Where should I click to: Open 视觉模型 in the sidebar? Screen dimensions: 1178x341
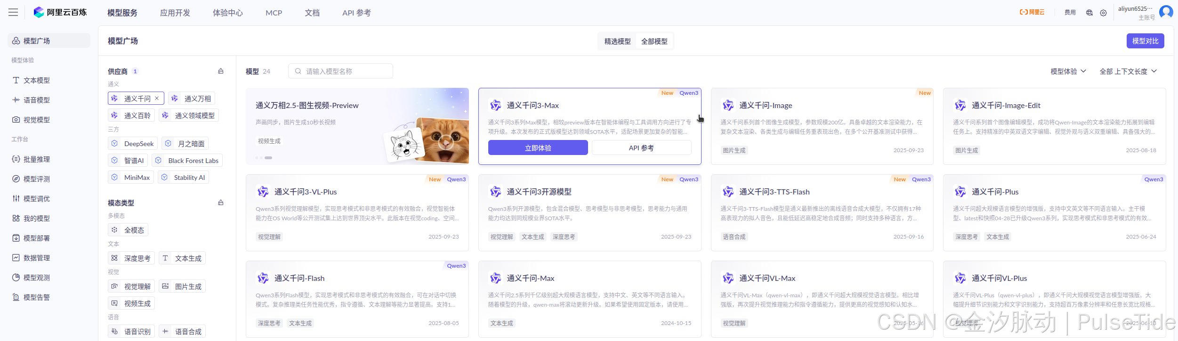click(x=49, y=120)
